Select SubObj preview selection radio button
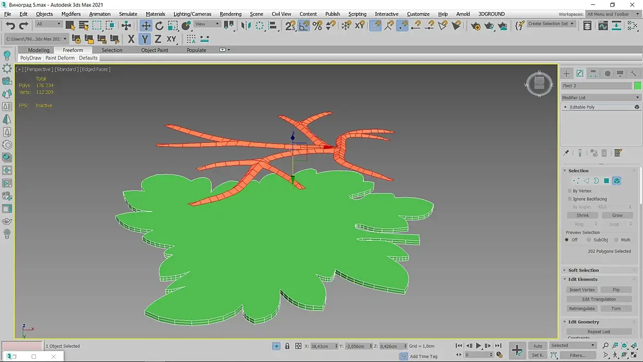 click(589, 240)
